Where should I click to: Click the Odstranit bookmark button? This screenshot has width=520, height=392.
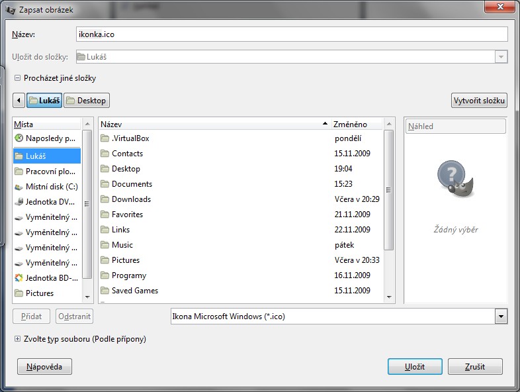(x=74, y=317)
